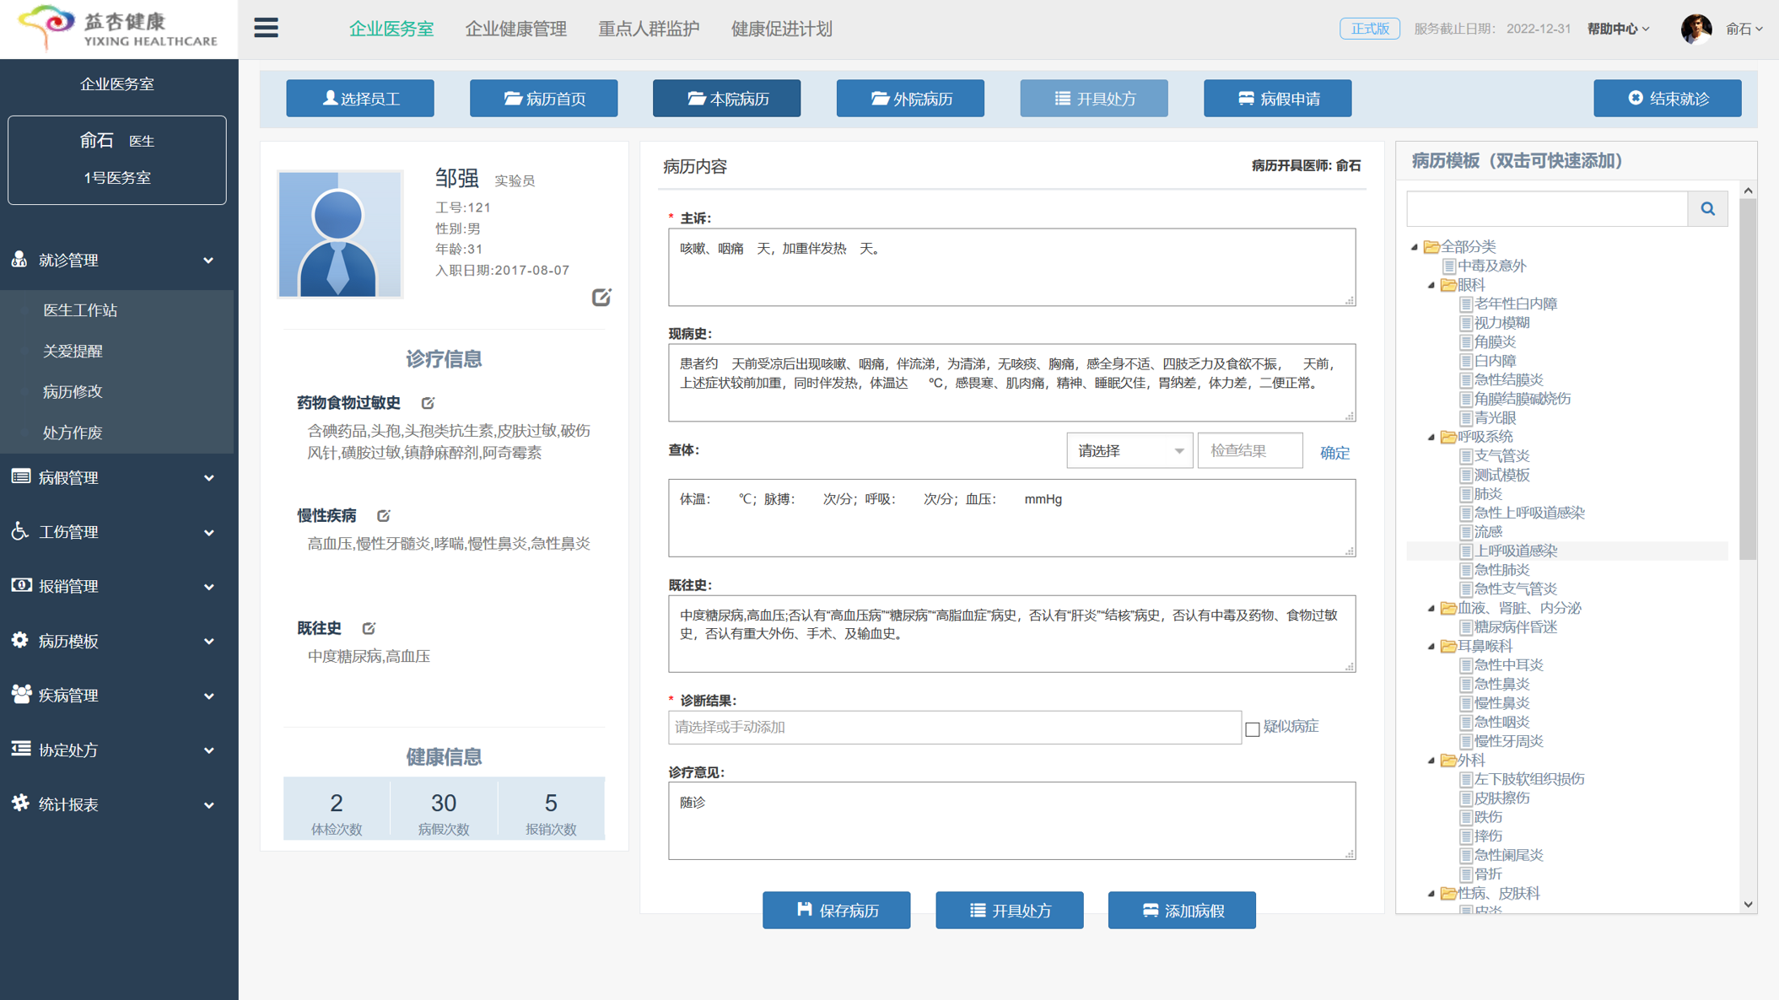This screenshot has height=1000, width=1779.
Task: Click the Yixing Healthcare logo
Action: [x=118, y=29]
